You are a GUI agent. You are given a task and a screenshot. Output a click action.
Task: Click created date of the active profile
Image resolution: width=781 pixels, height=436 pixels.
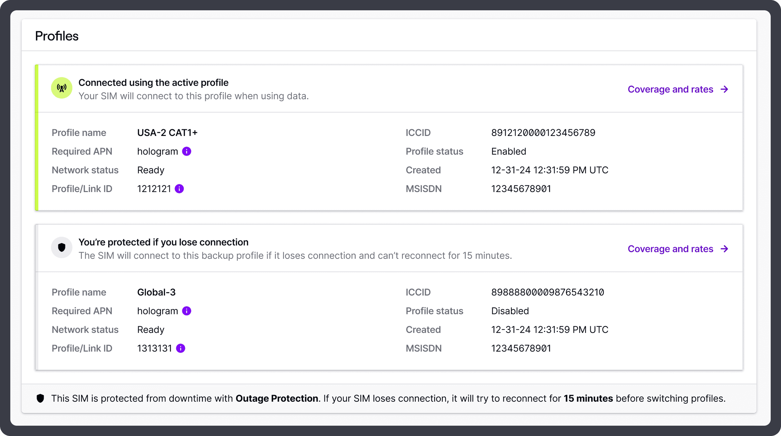[550, 170]
